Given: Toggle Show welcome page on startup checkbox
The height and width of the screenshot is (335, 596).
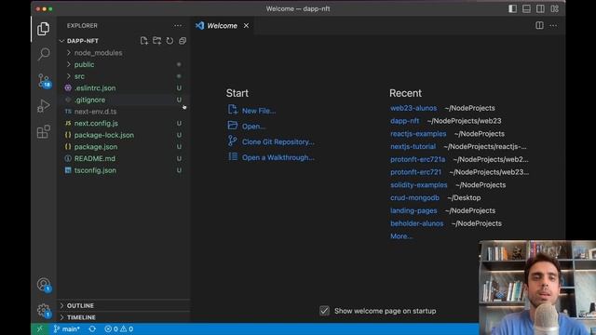Looking at the screenshot, I should coord(324,311).
